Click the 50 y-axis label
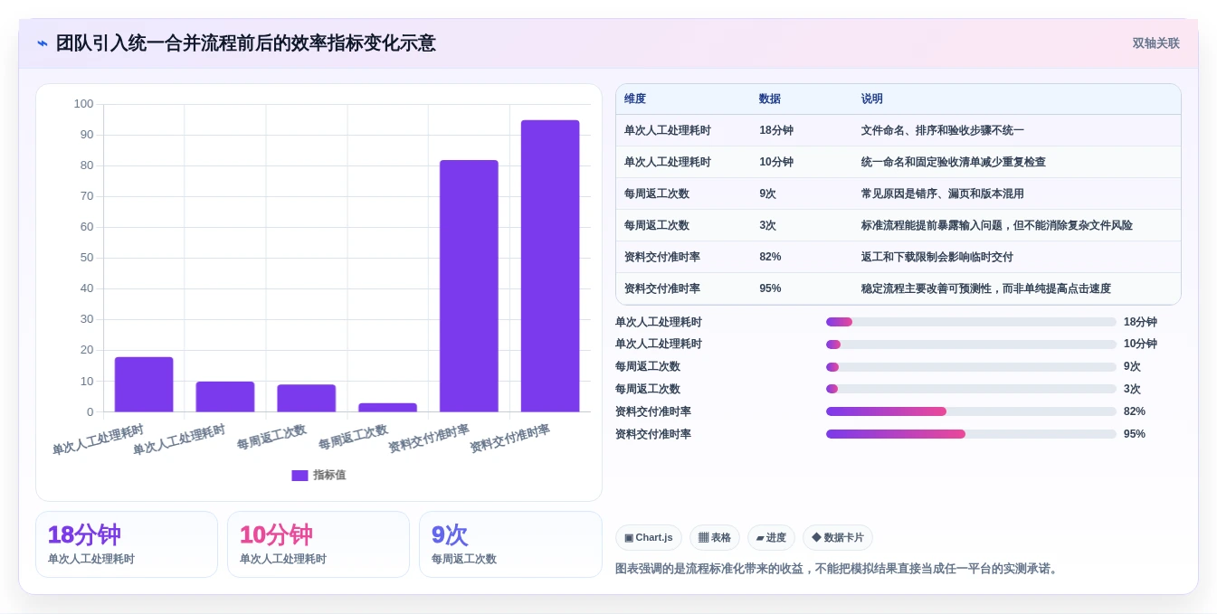The height and width of the screenshot is (614, 1217). click(87, 258)
